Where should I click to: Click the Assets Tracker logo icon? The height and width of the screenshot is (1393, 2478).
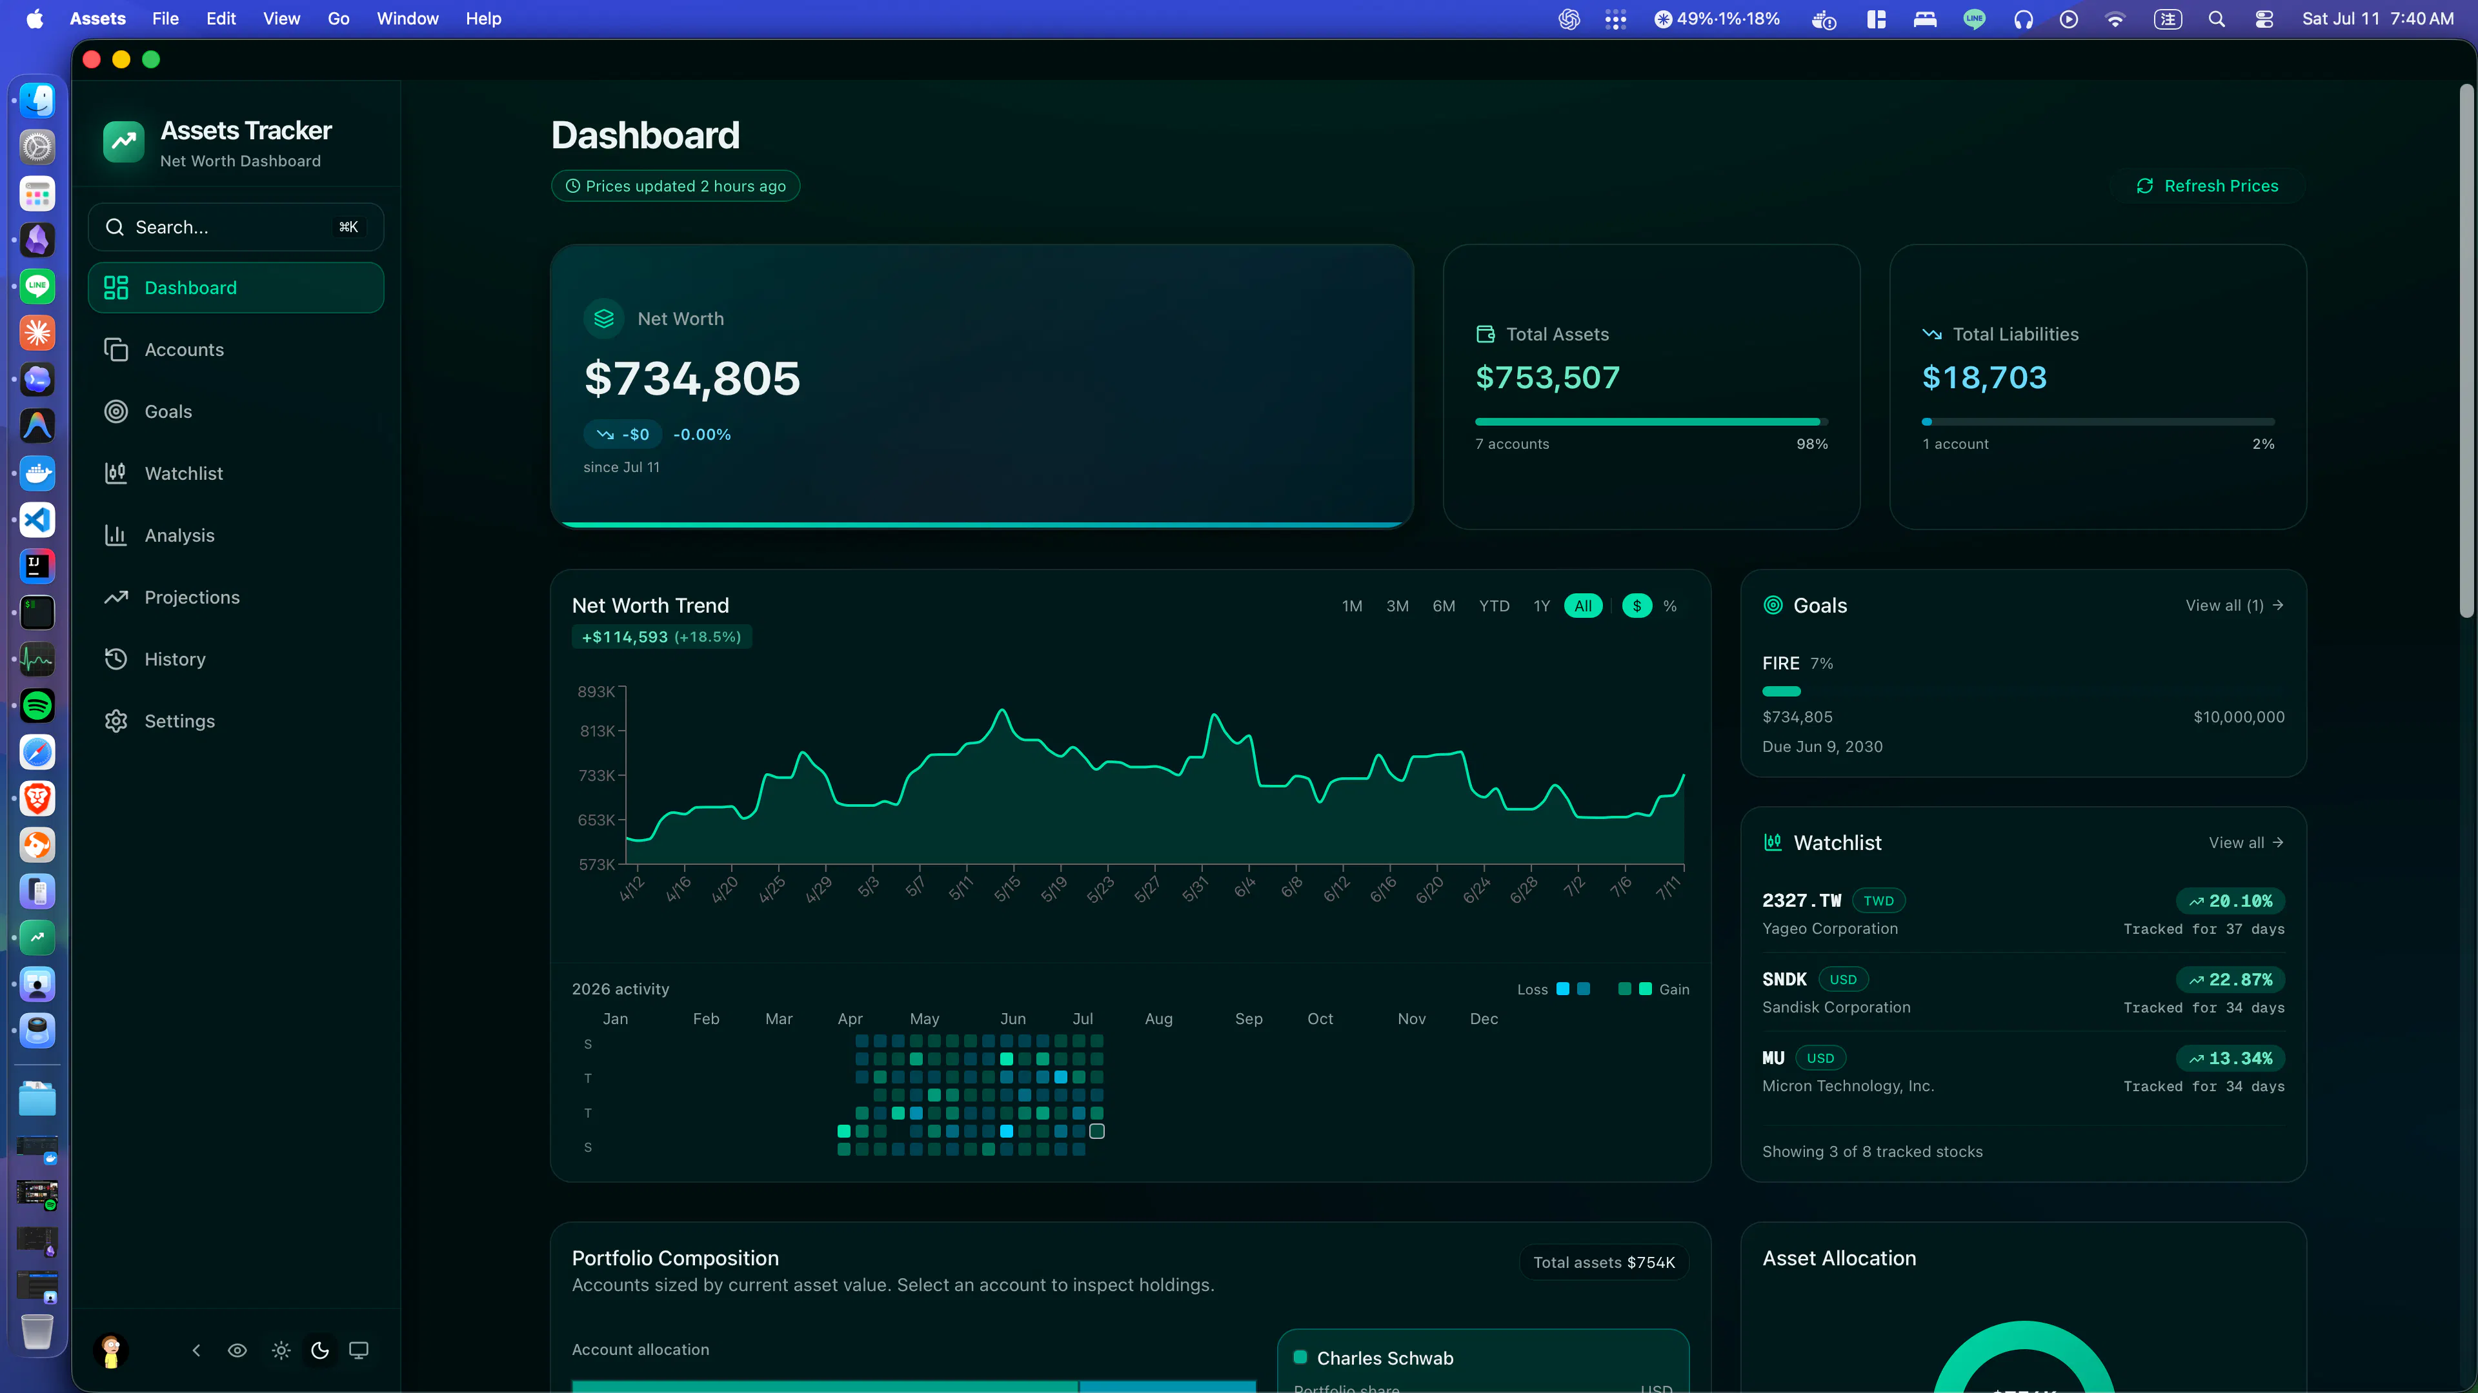(x=123, y=143)
